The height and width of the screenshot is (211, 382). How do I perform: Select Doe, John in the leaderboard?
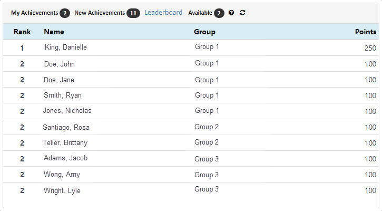pos(60,64)
